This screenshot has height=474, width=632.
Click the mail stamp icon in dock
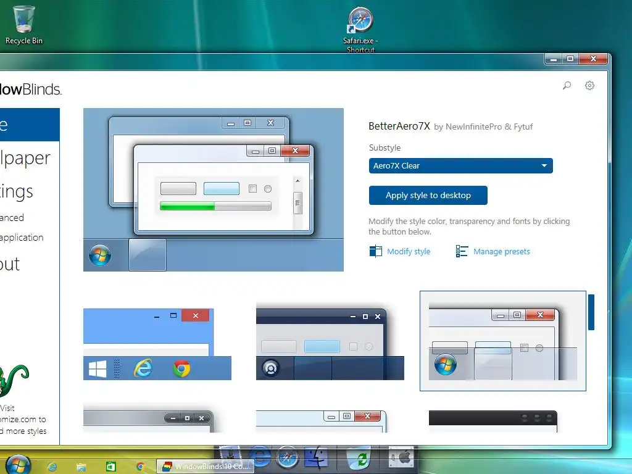coord(230,455)
